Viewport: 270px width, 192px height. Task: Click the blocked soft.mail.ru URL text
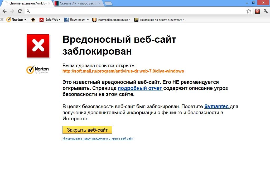coord(123,71)
